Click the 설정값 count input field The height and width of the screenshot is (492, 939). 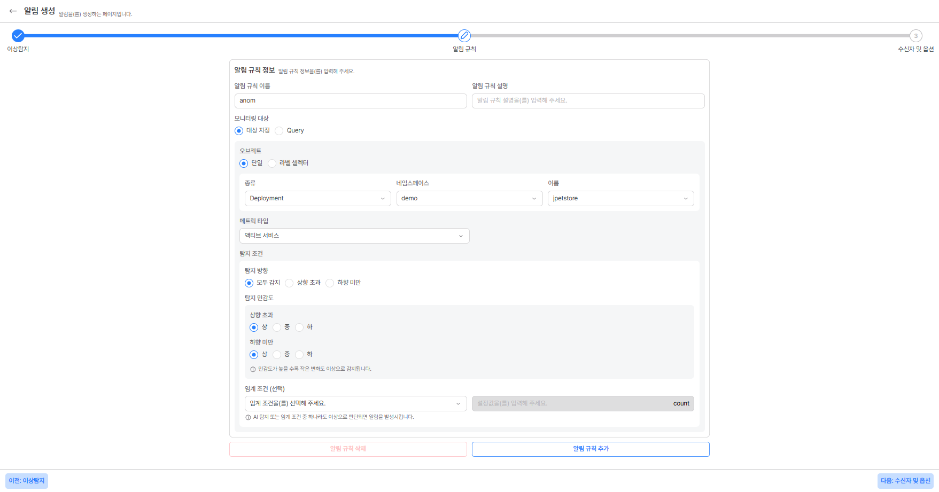click(583, 403)
